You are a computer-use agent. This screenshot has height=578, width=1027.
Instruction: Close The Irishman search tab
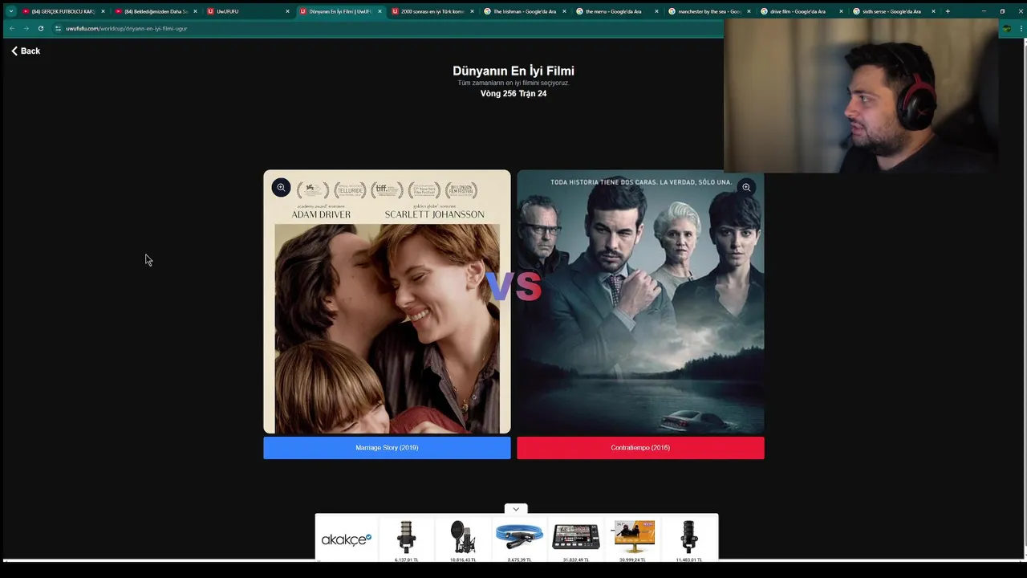(x=564, y=11)
